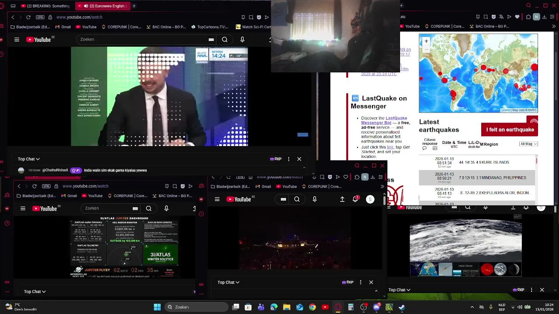559x314 pixels.
Task: Open the S account avatar in night stream window
Action: (370, 199)
